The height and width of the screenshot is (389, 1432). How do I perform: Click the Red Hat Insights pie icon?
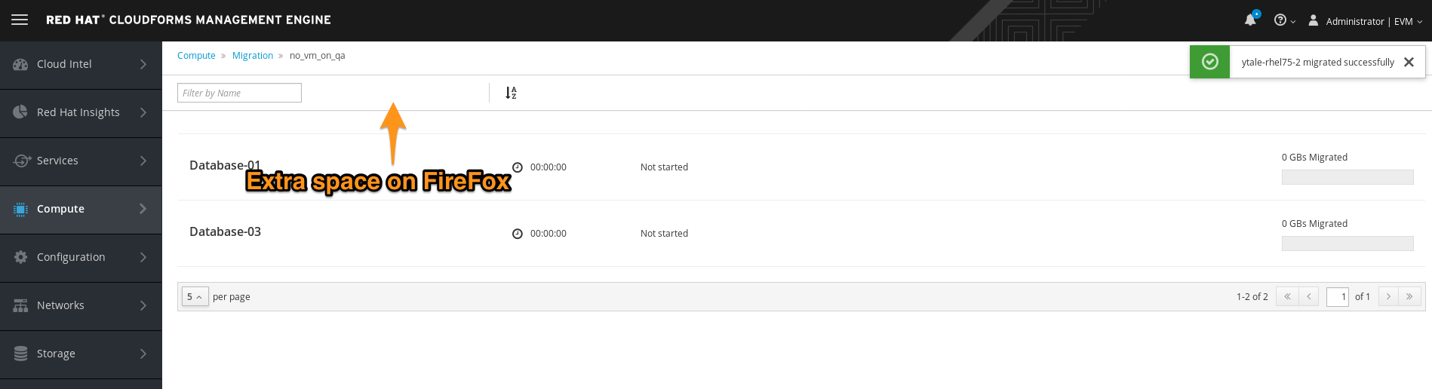point(20,112)
